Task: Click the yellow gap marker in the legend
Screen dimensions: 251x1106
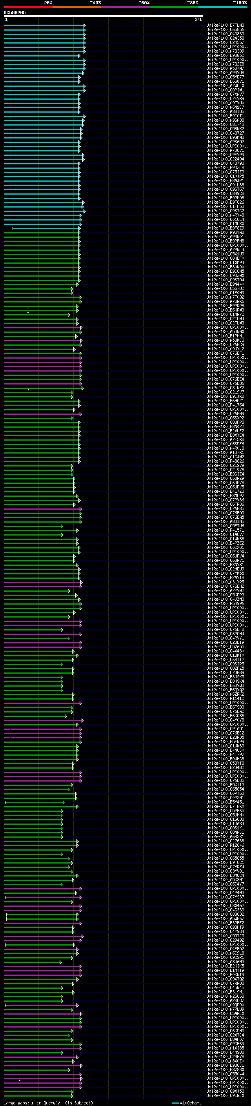Action: click(x=32, y=1102)
